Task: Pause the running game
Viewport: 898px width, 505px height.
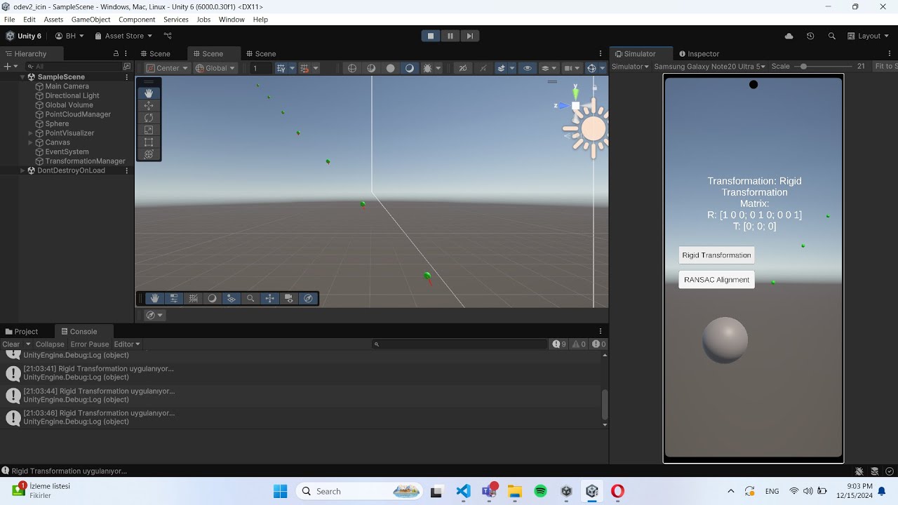Action: tap(450, 36)
